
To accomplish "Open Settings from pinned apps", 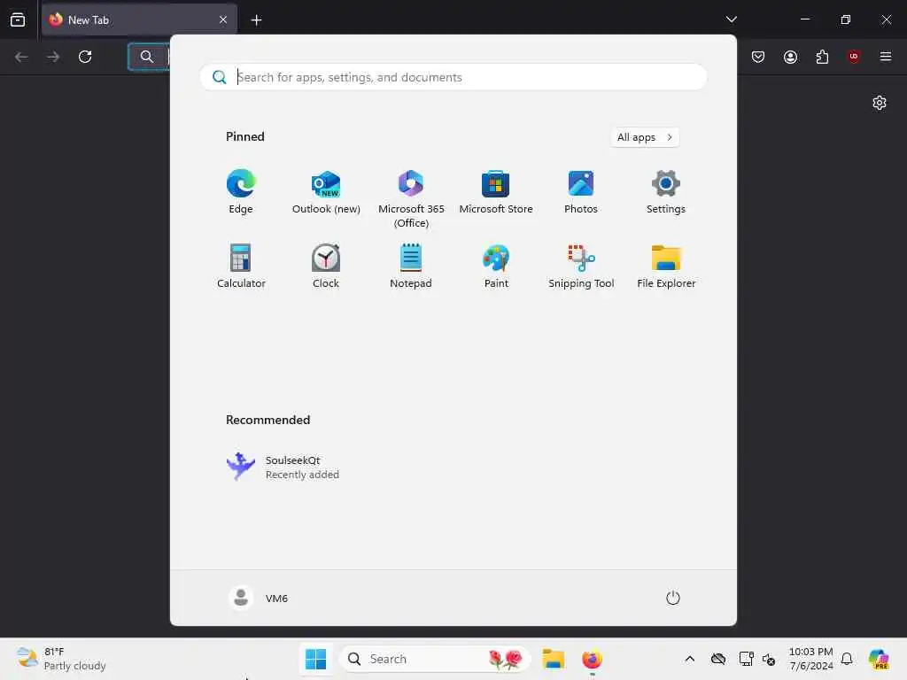I will tap(666, 192).
